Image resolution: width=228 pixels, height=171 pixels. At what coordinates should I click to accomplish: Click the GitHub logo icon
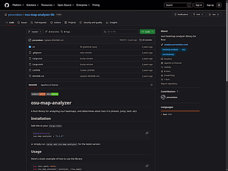pyautogui.click(x=7, y=5)
